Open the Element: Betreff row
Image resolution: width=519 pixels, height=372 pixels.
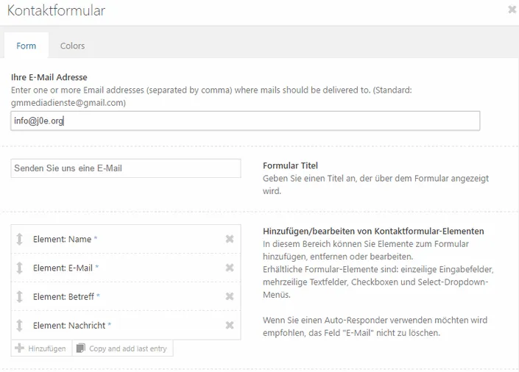coord(126,296)
